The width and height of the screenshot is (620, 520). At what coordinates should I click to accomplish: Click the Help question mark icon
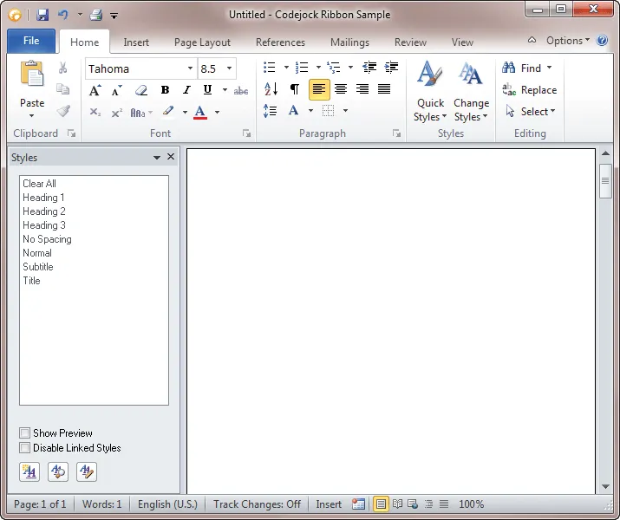602,41
